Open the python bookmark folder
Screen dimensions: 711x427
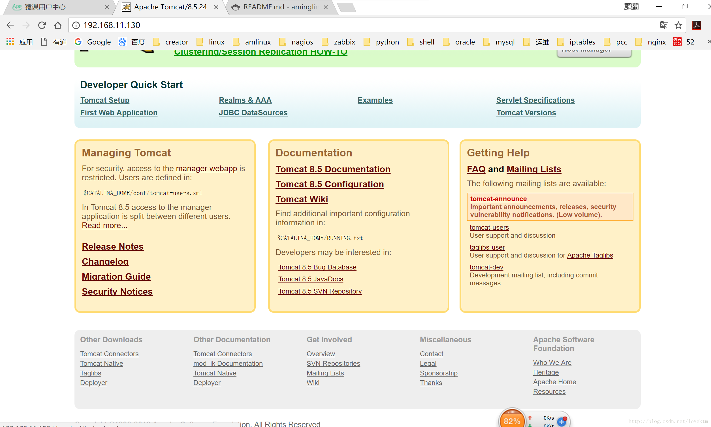tap(381, 42)
